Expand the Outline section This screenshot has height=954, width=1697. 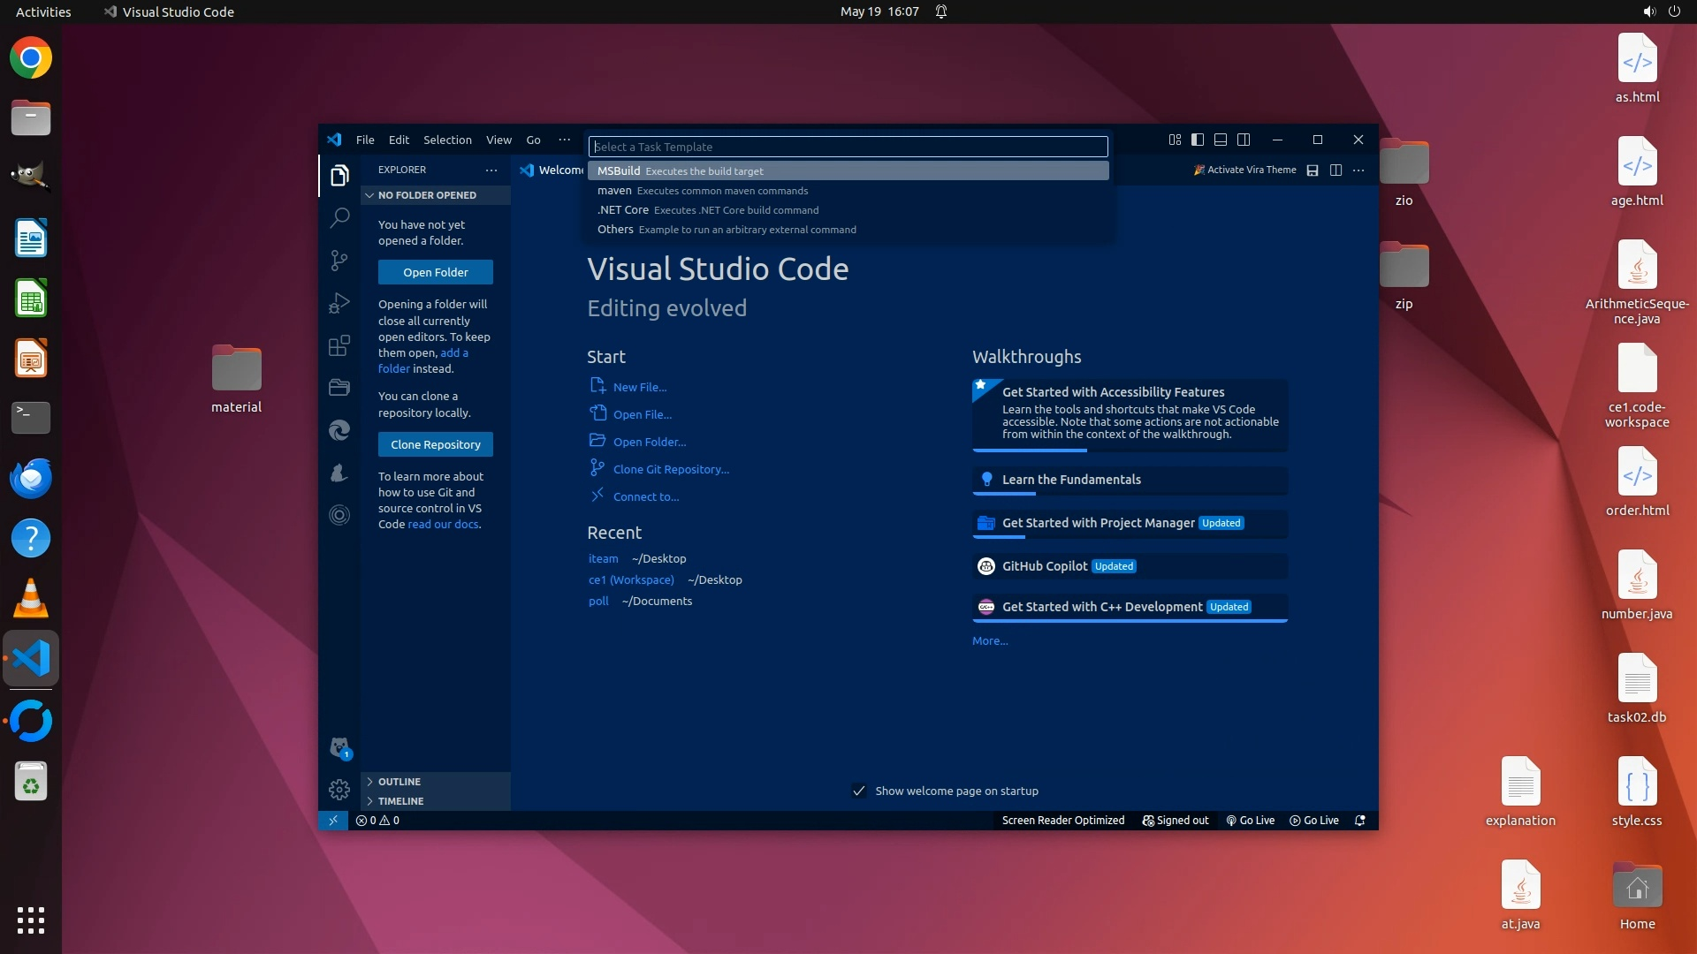(400, 782)
